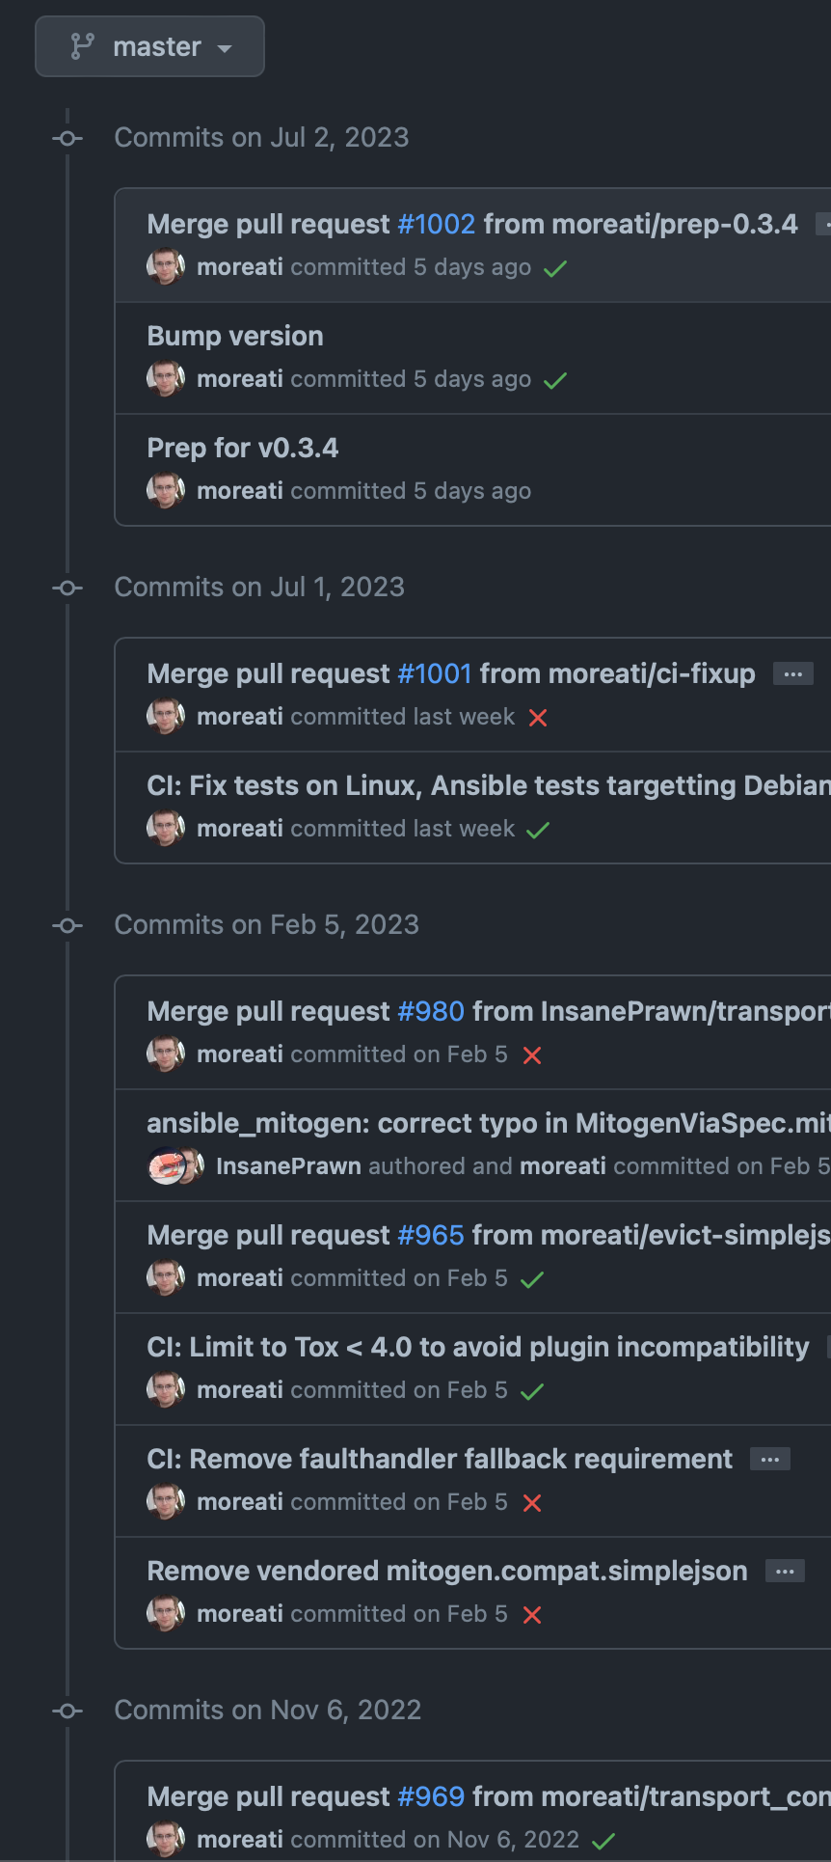
Task: Open pull request #980 link
Action: (431, 1010)
